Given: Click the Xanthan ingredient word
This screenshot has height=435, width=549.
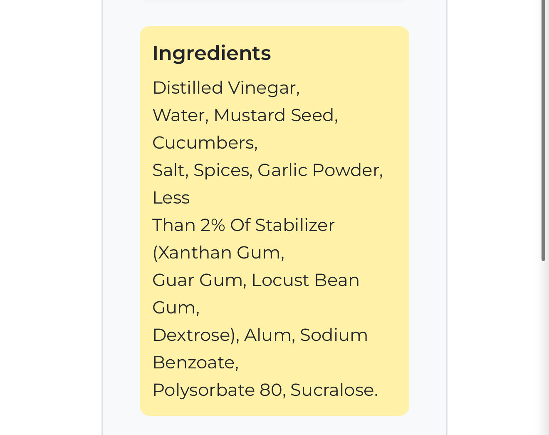Looking at the screenshot, I should point(194,253).
